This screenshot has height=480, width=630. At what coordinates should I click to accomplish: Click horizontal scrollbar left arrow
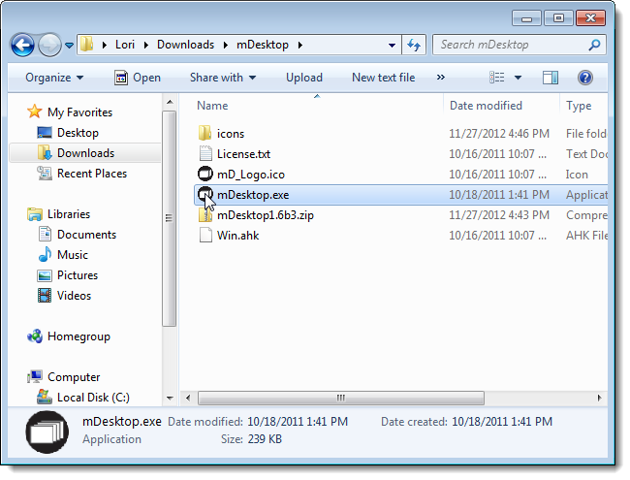[188, 398]
